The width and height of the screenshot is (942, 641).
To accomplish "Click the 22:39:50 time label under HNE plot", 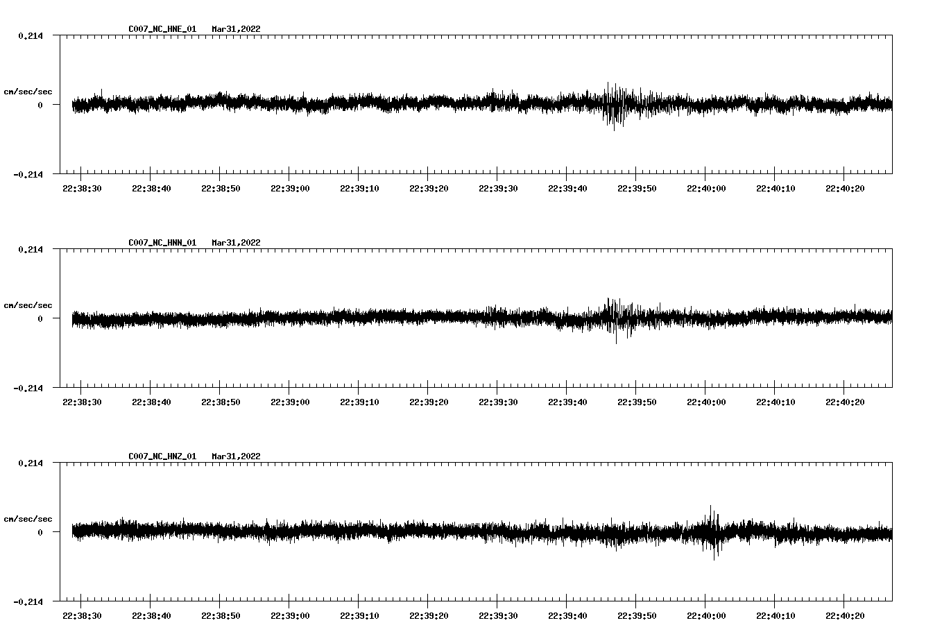I will 637,189.
